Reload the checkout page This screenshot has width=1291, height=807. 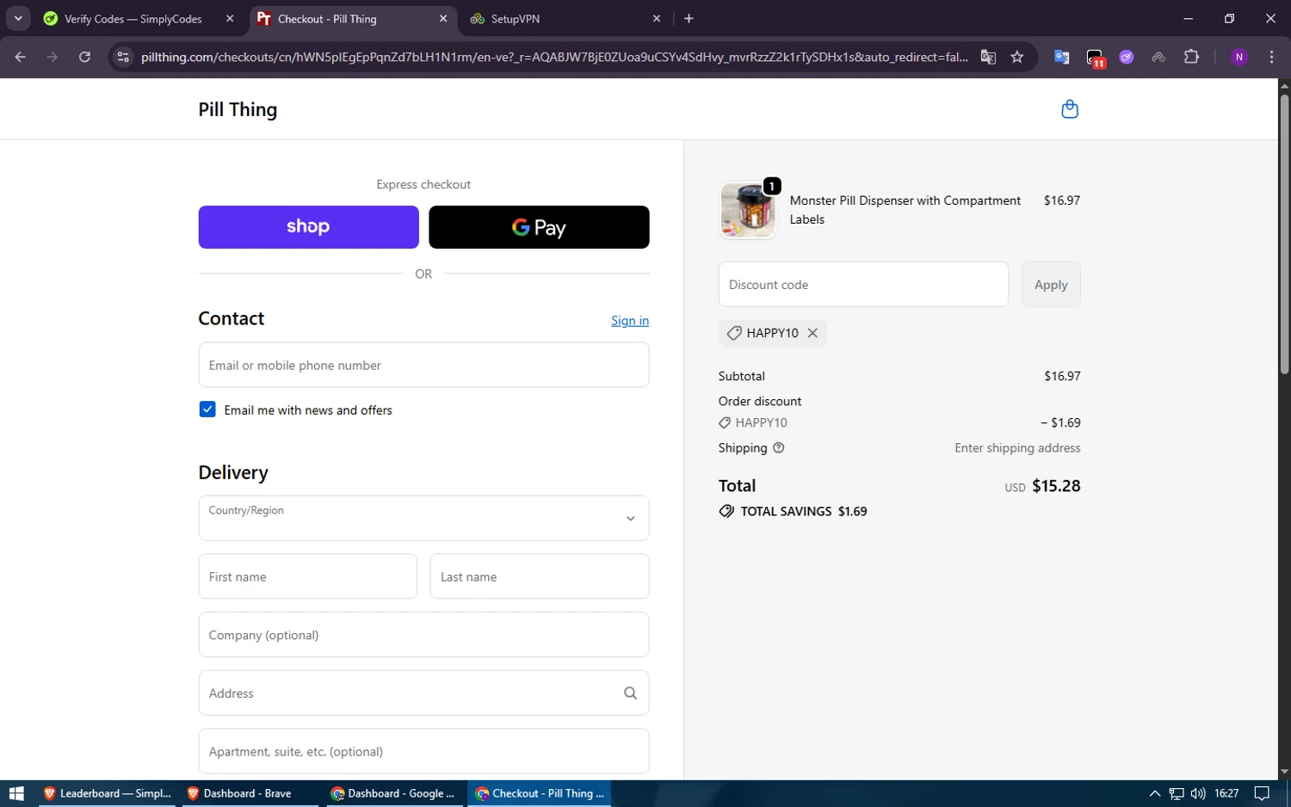point(84,57)
